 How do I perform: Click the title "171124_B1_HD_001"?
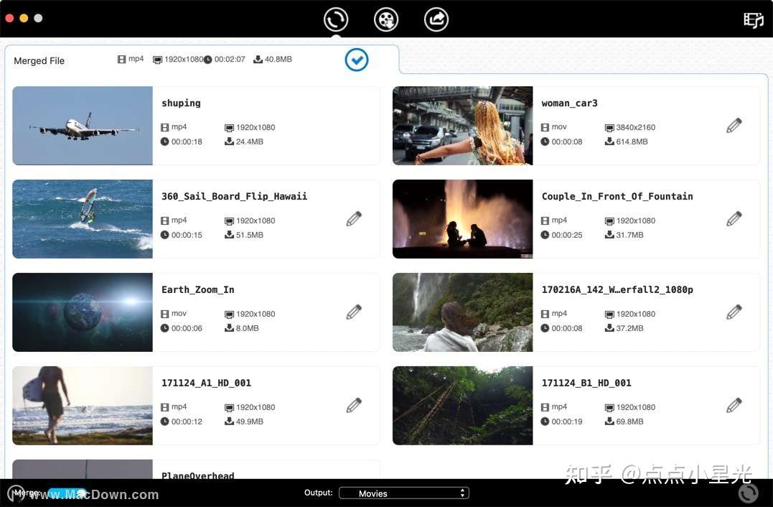(x=586, y=383)
